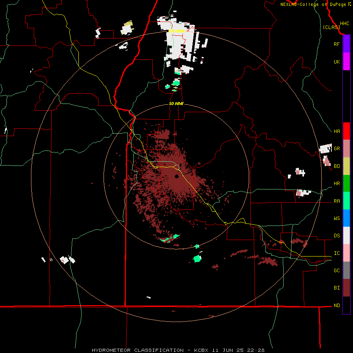353x353 pixels.
Task: Click the RA legend label
Action: pyautogui.click(x=337, y=201)
